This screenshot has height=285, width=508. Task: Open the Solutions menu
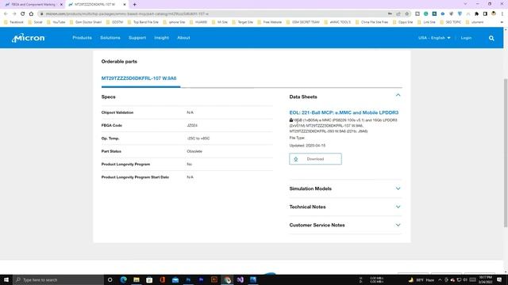110,38
